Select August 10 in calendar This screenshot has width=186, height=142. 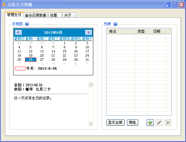click(87, 47)
